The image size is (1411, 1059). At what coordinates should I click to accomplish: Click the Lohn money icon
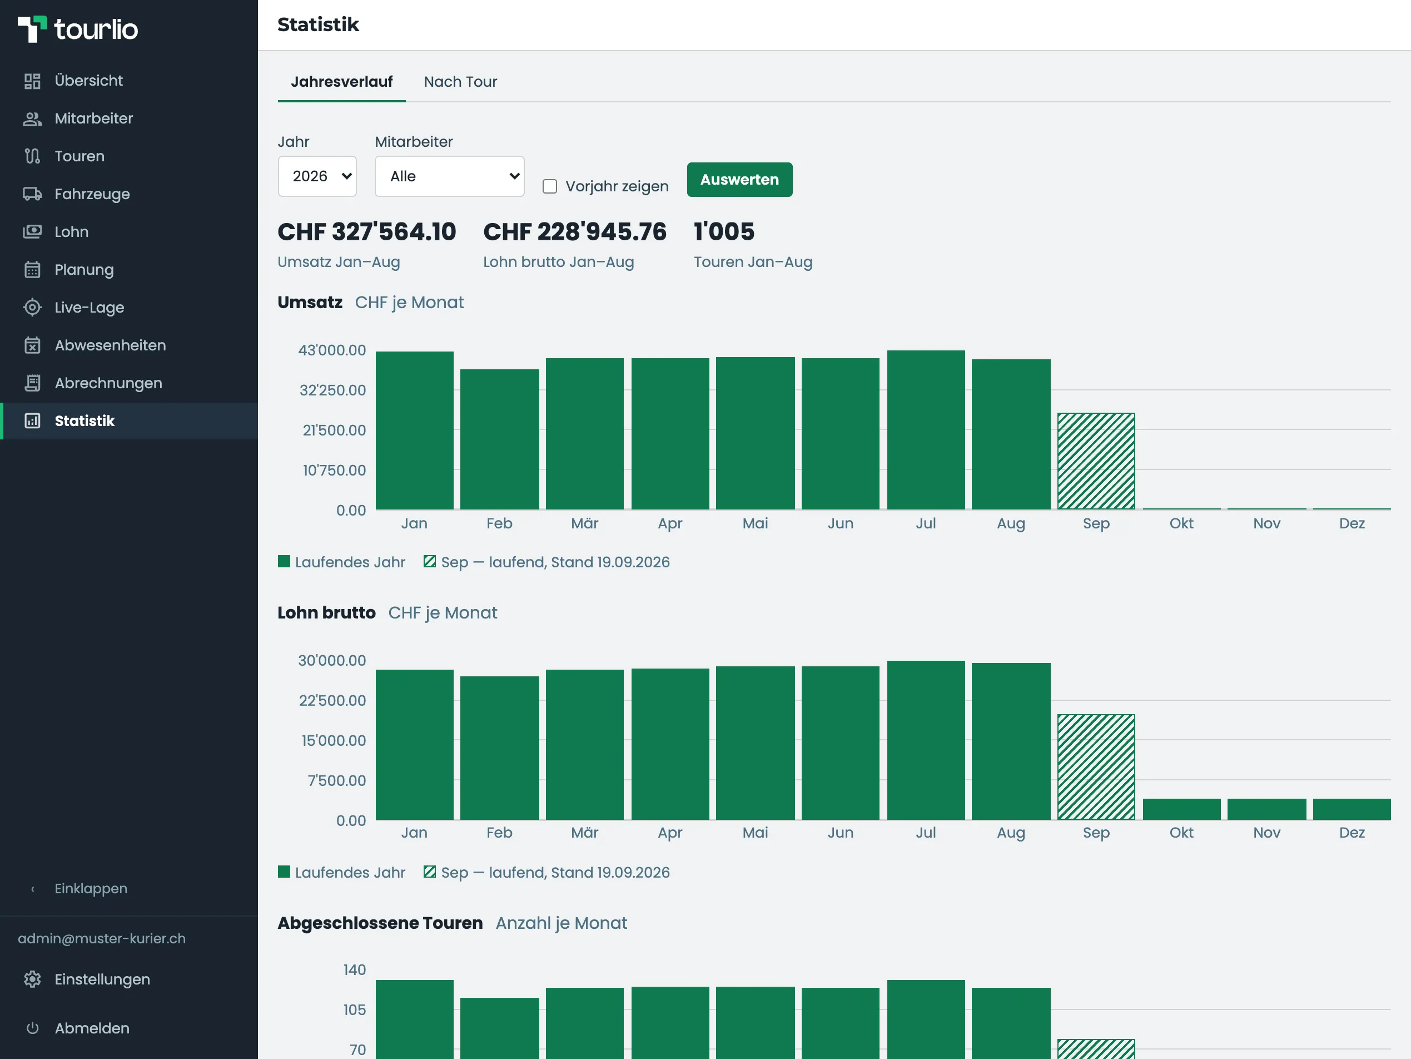pyautogui.click(x=32, y=232)
